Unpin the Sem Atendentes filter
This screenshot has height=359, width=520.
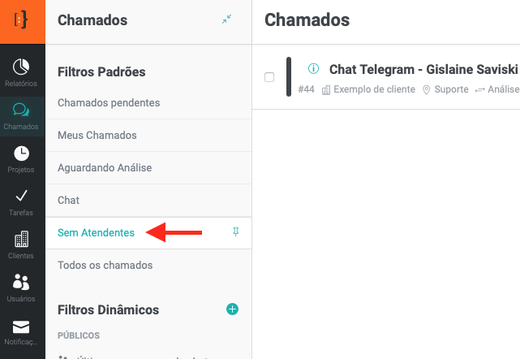tap(235, 232)
